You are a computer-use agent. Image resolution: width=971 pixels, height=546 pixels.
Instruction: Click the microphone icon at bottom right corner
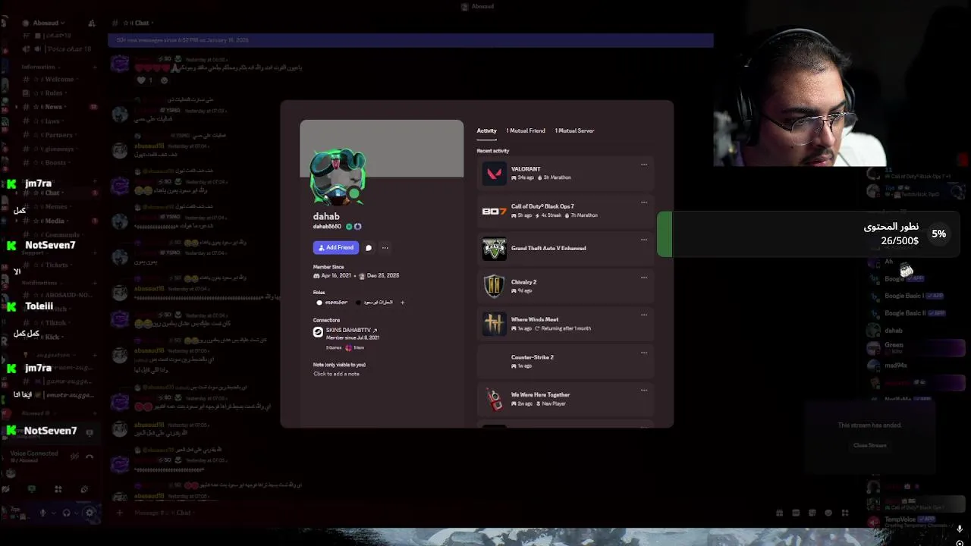click(x=960, y=529)
